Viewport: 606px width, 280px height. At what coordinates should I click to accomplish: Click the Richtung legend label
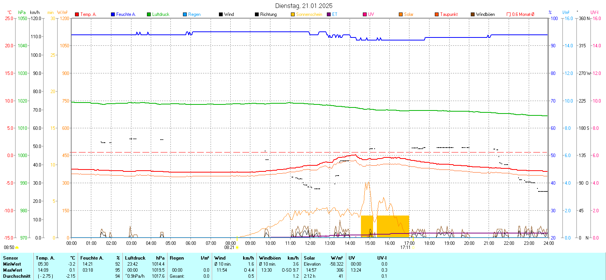coord(268,14)
